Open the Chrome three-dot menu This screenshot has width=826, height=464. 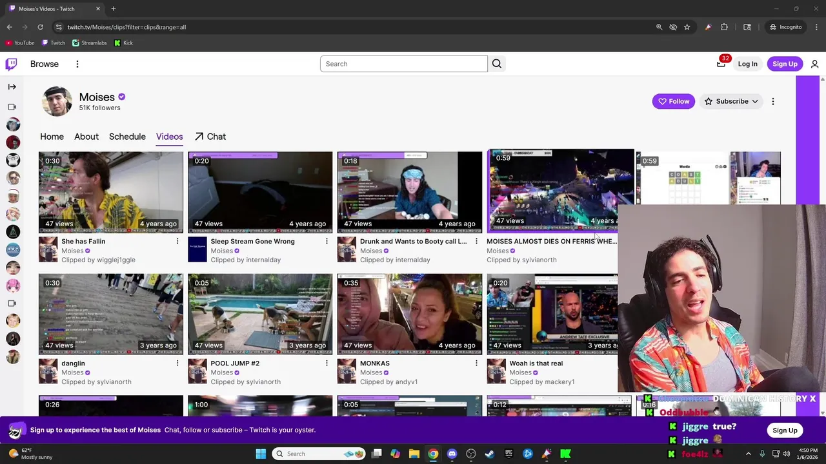pos(816,27)
